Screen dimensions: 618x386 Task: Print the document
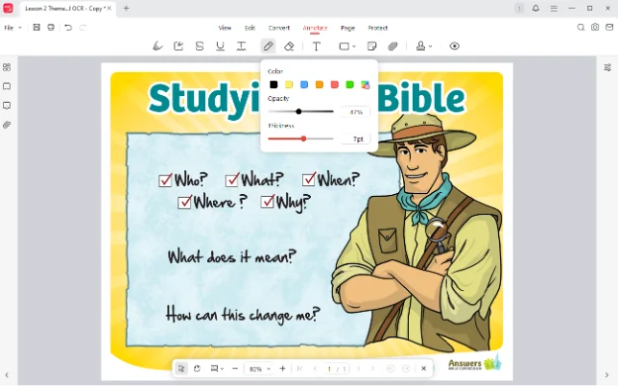pyautogui.click(x=51, y=27)
